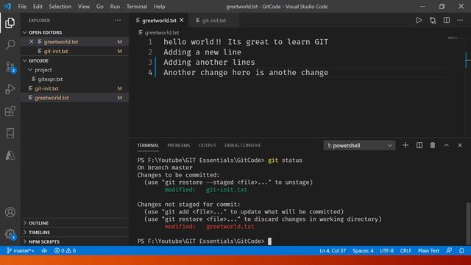Open the Extensions view

pos(10,111)
